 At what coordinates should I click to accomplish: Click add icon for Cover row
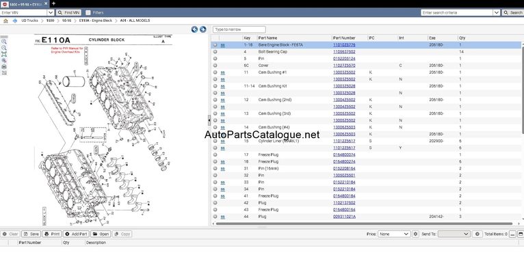tap(215, 66)
